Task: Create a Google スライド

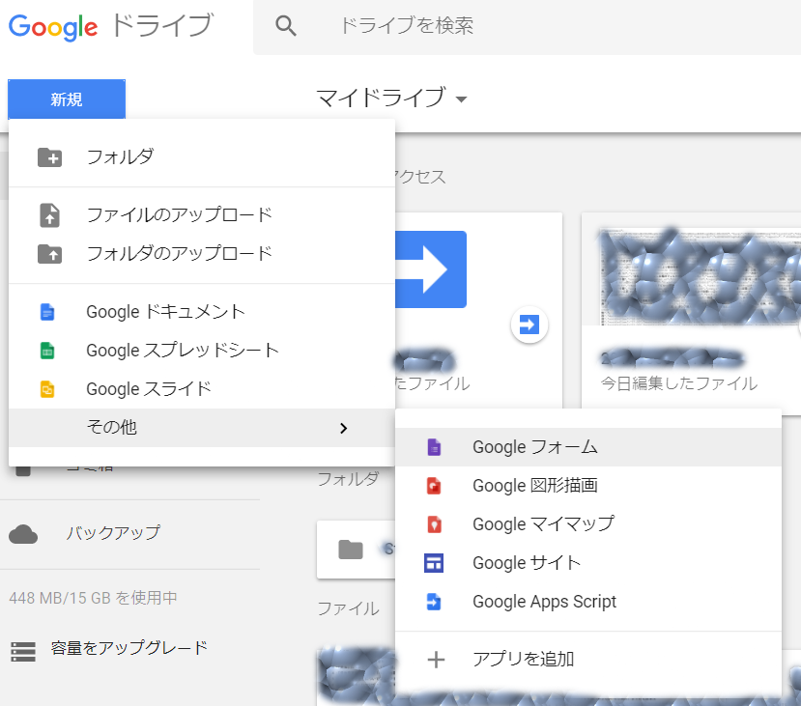Action: pos(202,389)
